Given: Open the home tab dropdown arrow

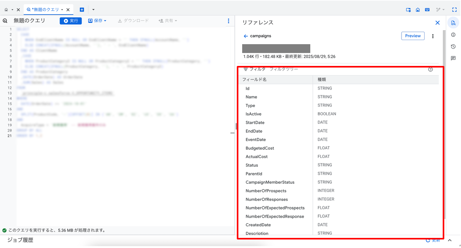Looking at the screenshot, I should click(x=12, y=10).
